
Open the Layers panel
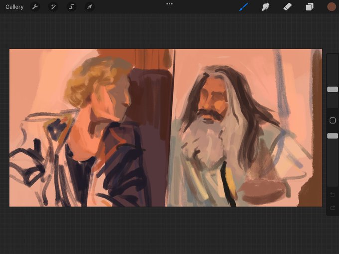[x=309, y=7]
